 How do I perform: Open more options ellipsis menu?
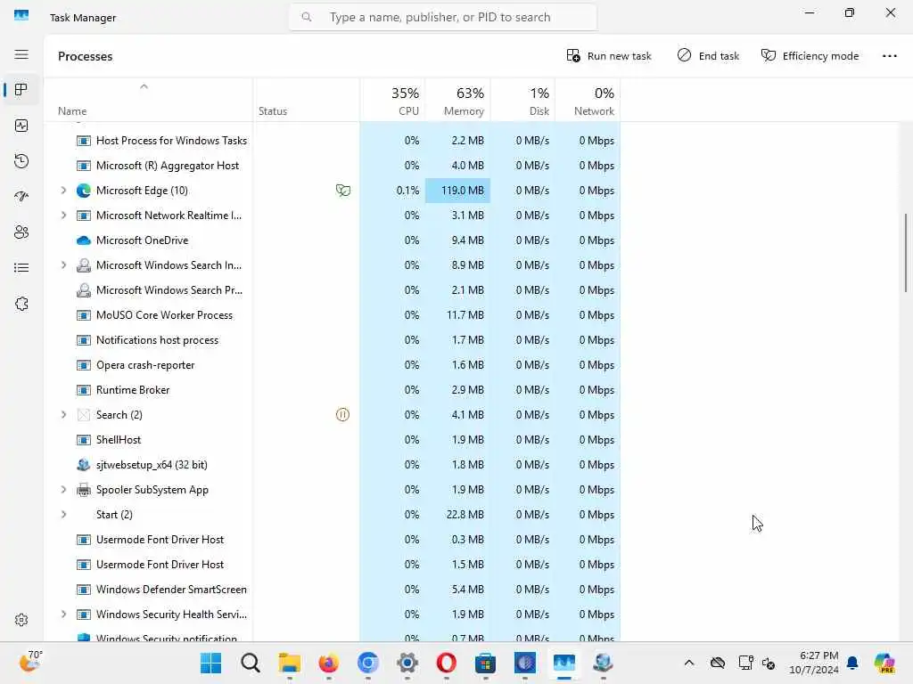[x=889, y=56]
